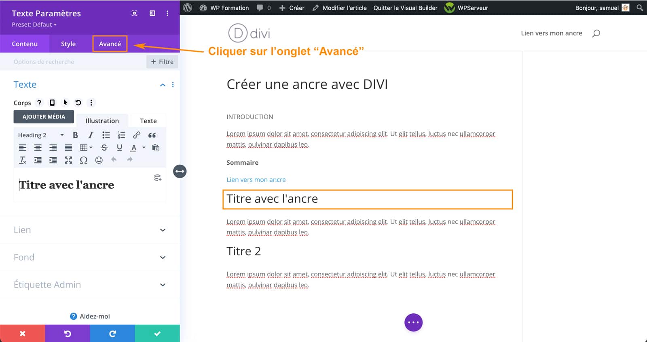Click the text color A swatch

point(133,148)
